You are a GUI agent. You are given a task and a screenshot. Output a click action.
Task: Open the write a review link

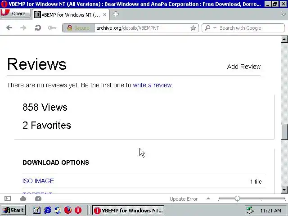click(153, 85)
